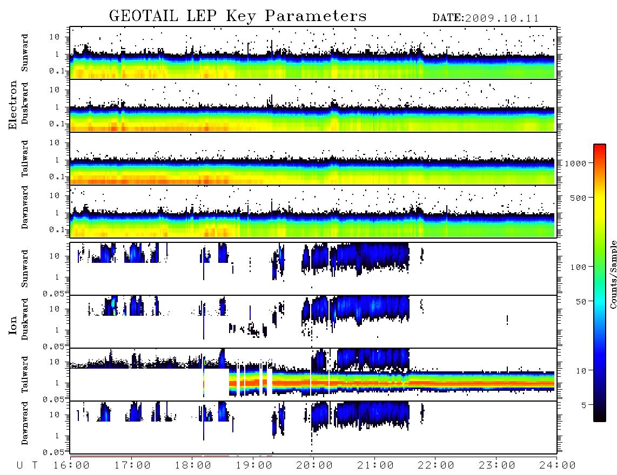Click the Ion Tailward panel label
Viewport: 617px width, 475px height.
click(25, 375)
